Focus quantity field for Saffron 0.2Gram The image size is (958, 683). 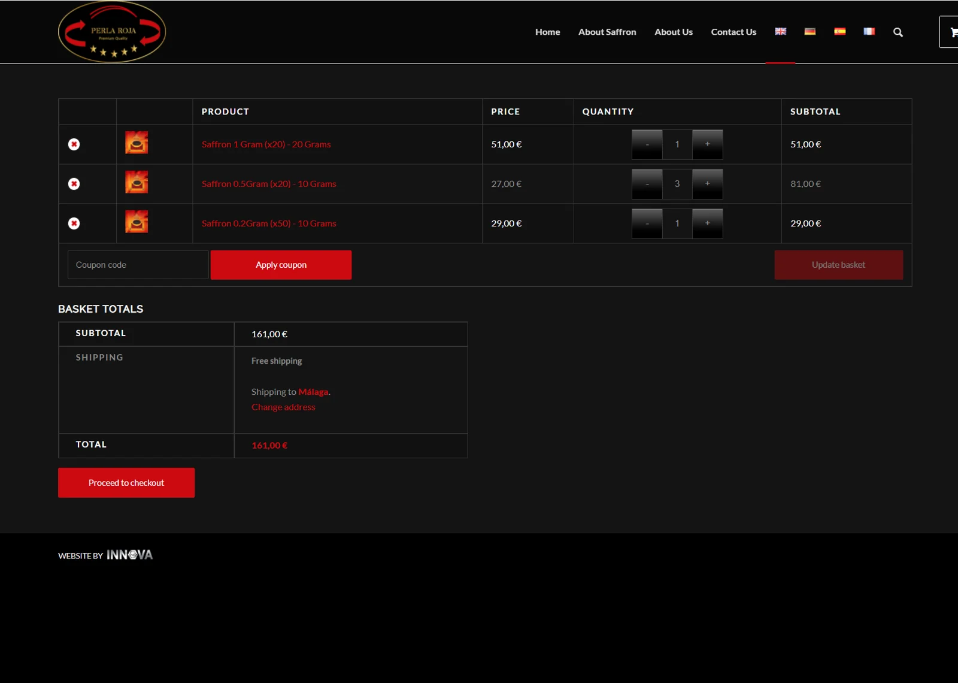677,223
